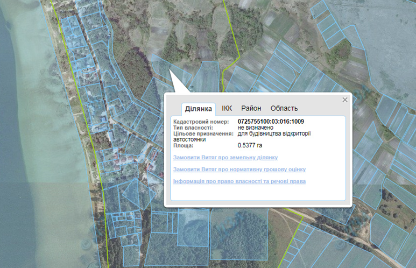Screen dimensions: 416x268
Task: Select the kite-shaped parcel near the shoreline road
Action: tap(138, 194)
